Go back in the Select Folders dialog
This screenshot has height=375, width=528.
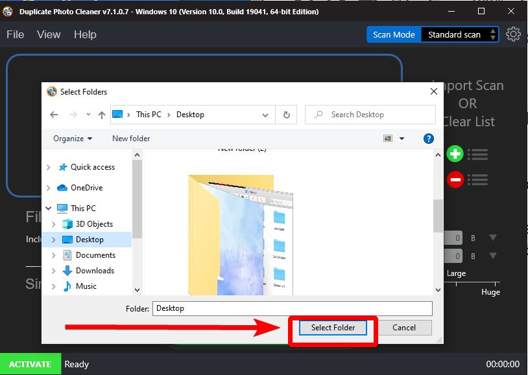point(54,115)
